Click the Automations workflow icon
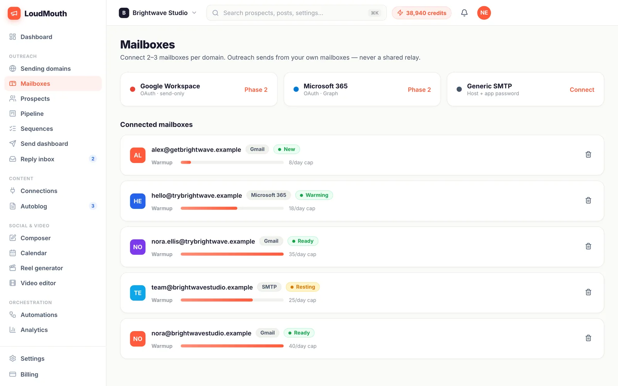The image size is (618, 386). click(13, 315)
